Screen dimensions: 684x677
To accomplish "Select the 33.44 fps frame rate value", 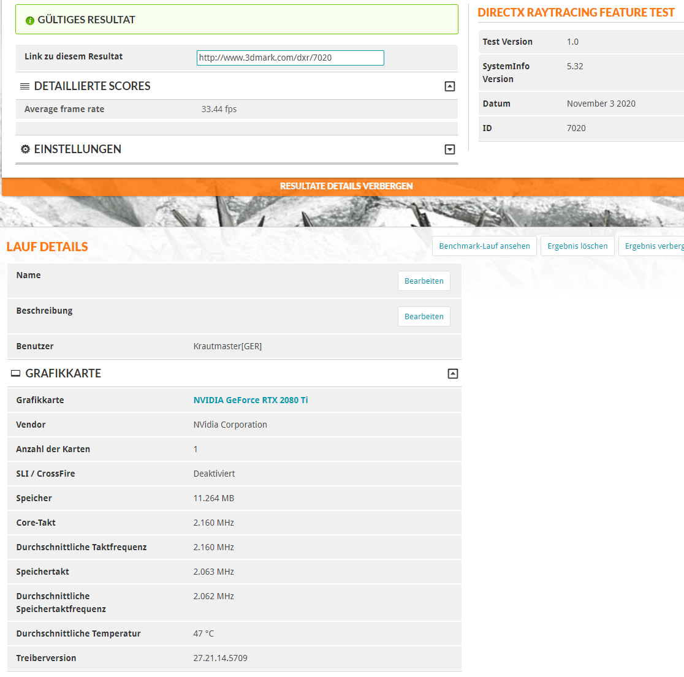I will (219, 109).
